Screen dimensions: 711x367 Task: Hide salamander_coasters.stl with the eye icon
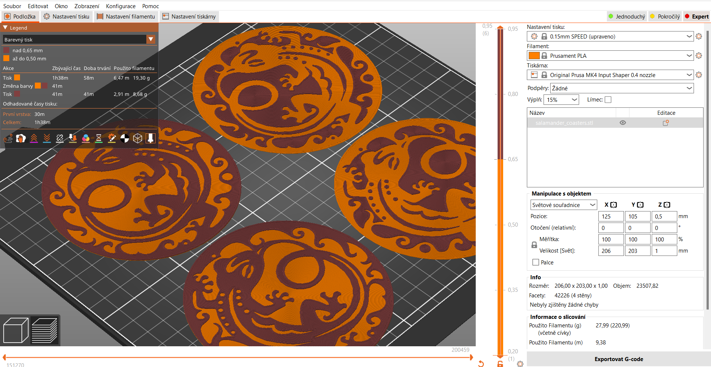coord(623,123)
